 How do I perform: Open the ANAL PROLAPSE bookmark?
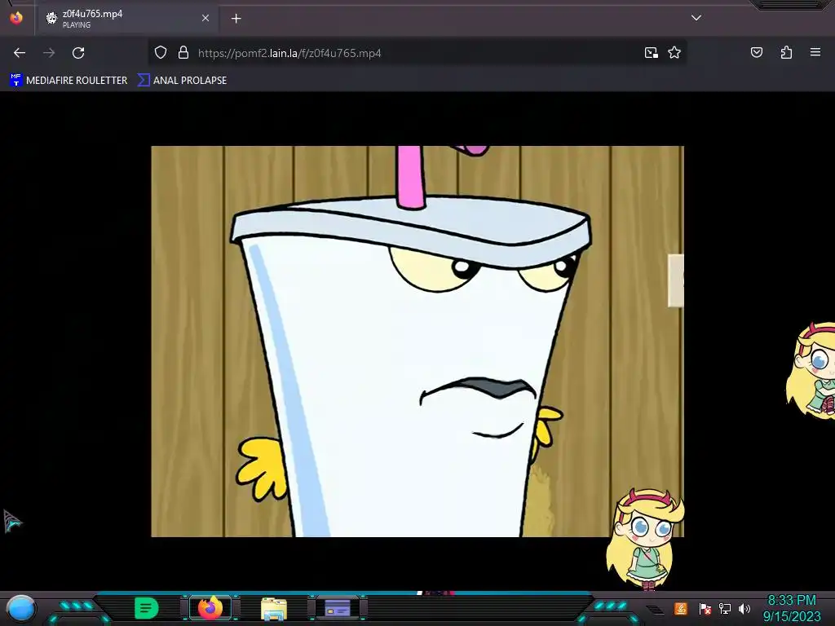coord(182,81)
